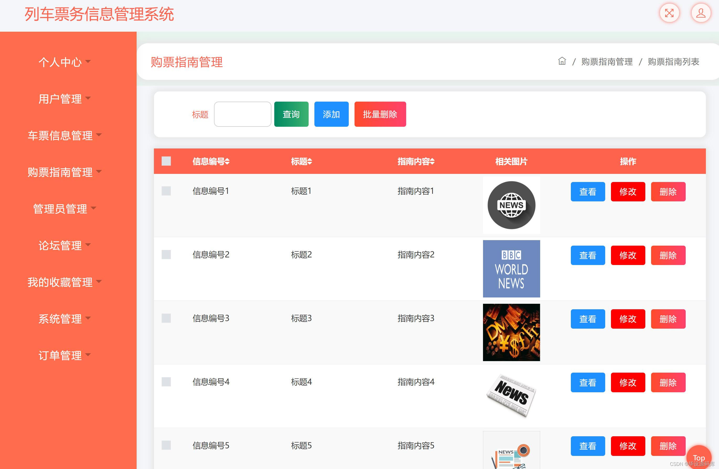This screenshot has height=469, width=719.
Task: Check the checkbox for 信息编号1 row
Action: pyautogui.click(x=166, y=191)
